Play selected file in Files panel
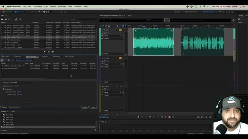The width and height of the screenshot is (248, 139). click(45, 52)
